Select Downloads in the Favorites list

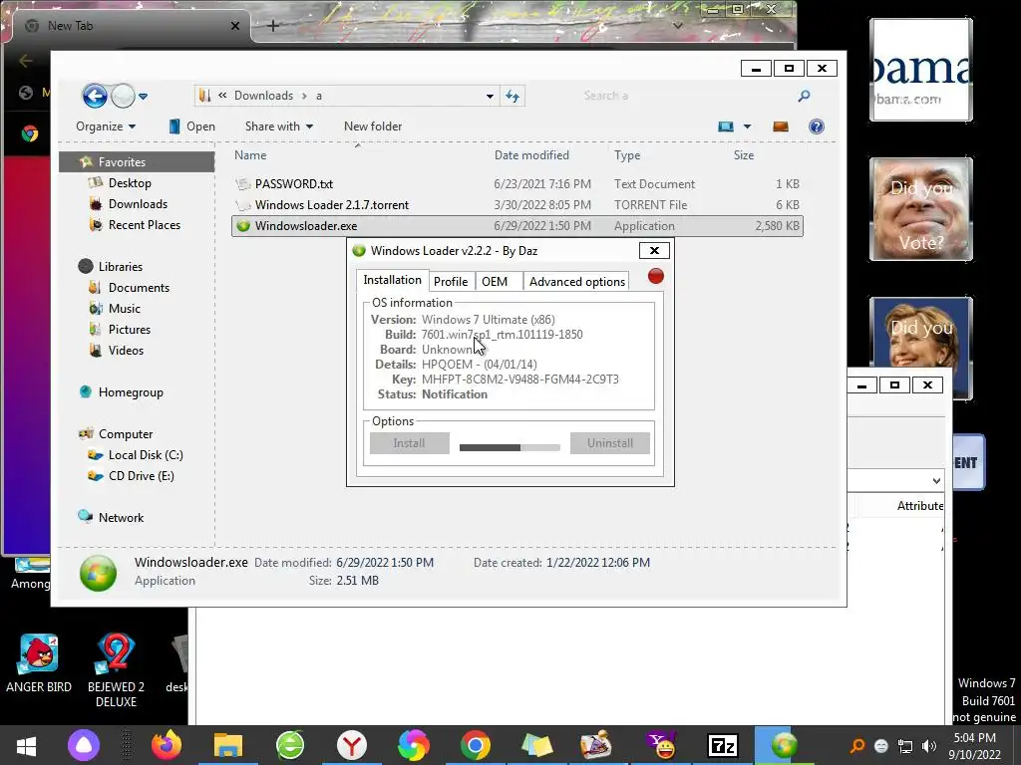pos(138,203)
